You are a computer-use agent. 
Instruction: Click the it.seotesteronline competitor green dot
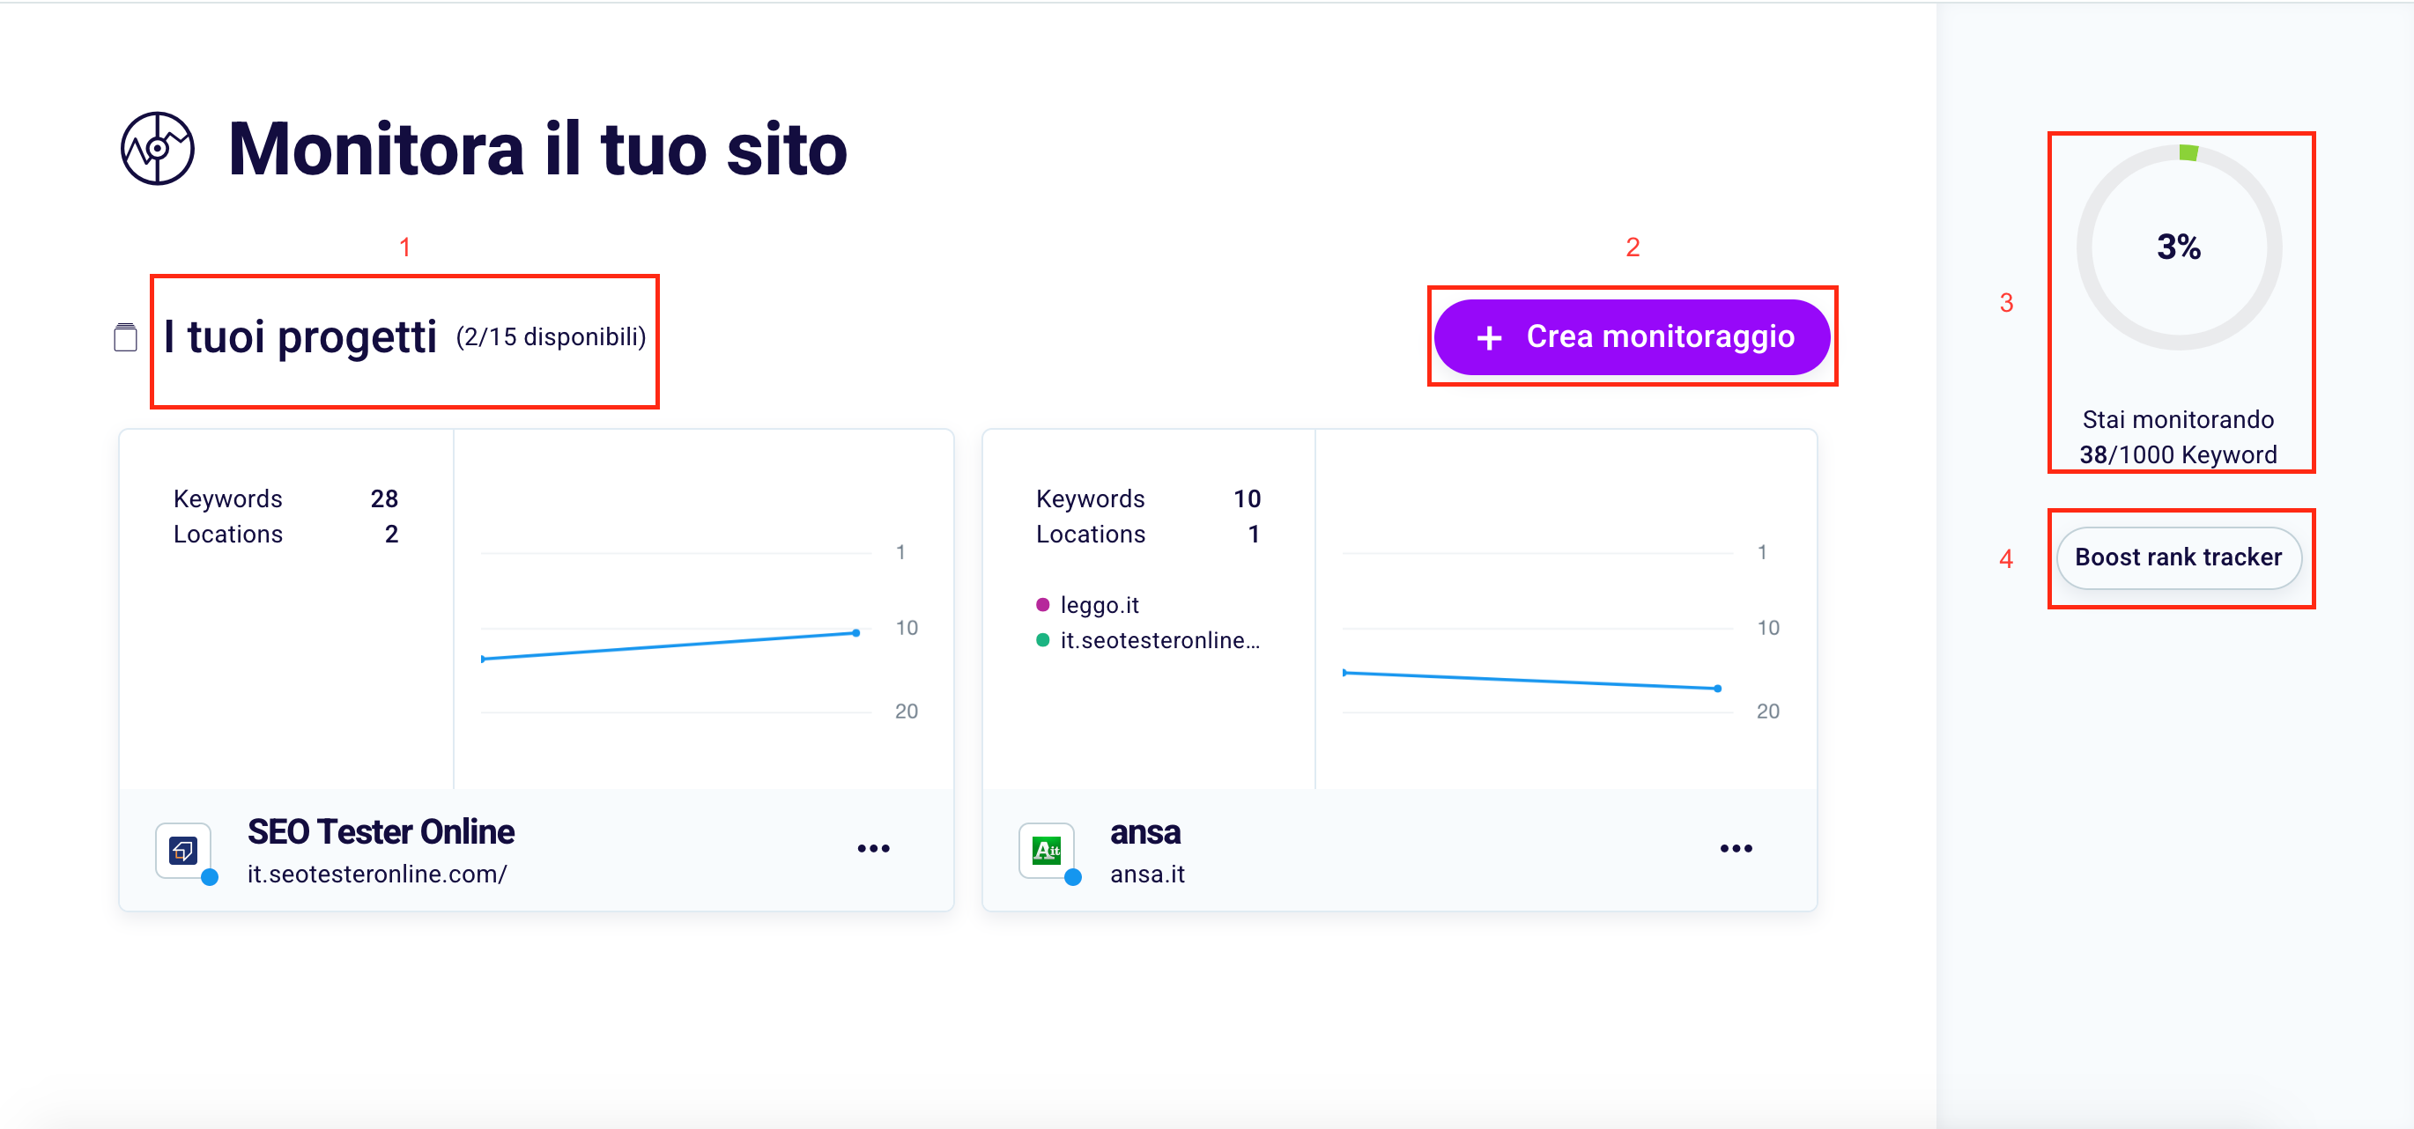click(x=1042, y=641)
